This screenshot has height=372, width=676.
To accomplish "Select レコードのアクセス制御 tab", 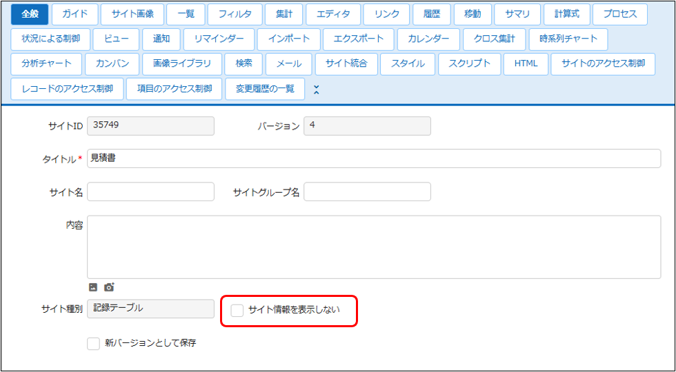I will coord(67,89).
